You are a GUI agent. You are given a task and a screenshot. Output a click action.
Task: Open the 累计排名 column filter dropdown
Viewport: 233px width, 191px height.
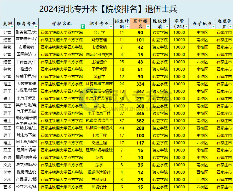tap(149, 26)
